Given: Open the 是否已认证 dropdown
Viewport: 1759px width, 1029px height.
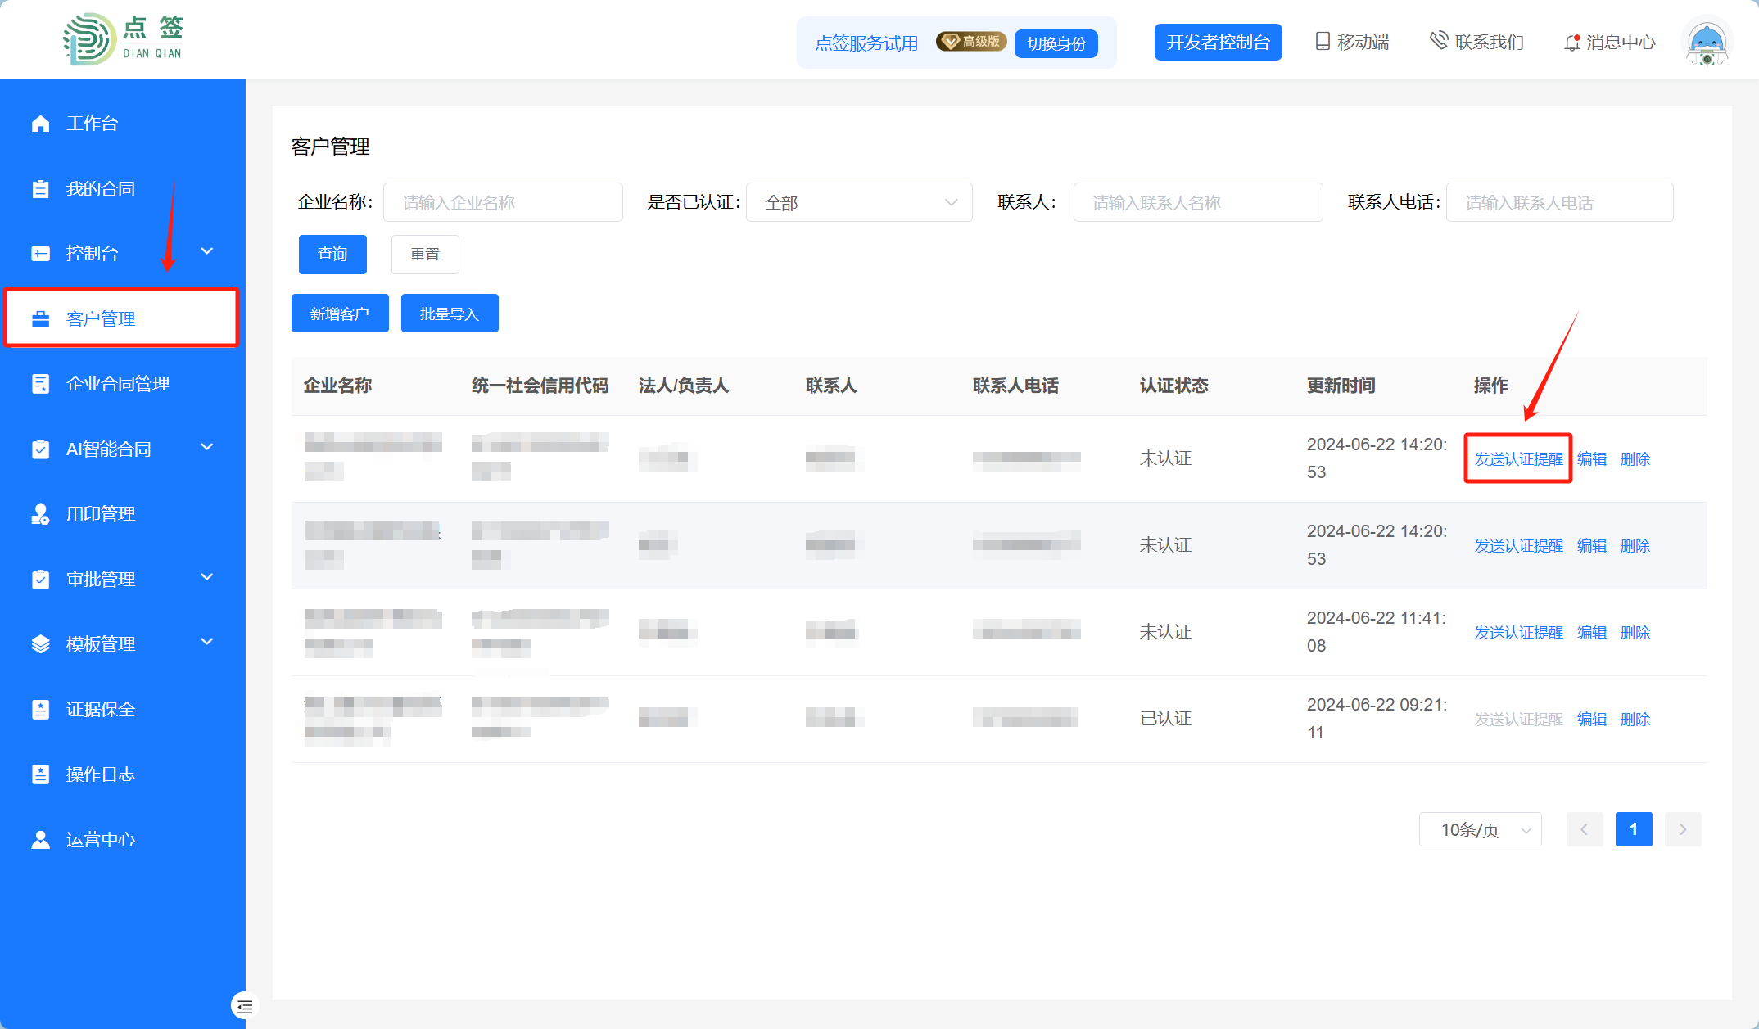Looking at the screenshot, I should coord(859,202).
